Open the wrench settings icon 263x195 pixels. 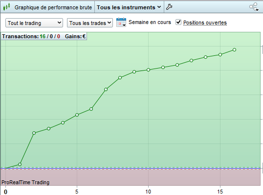point(169,7)
